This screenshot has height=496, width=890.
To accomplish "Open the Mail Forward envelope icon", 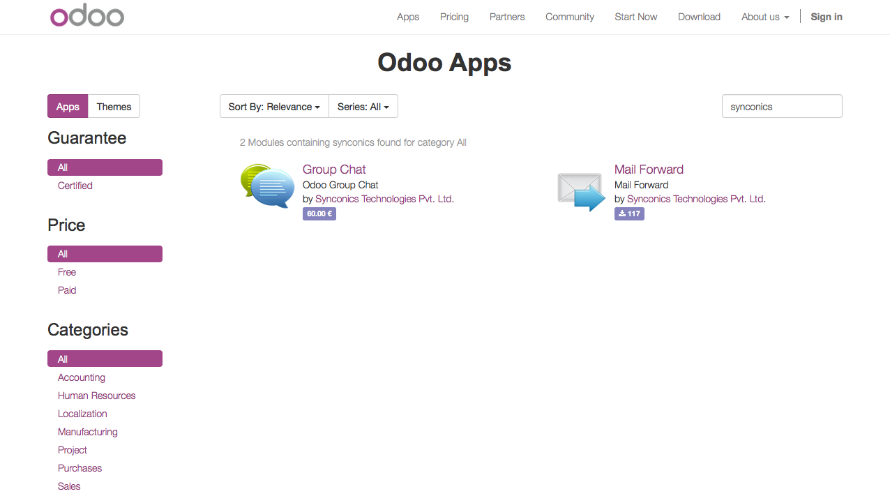I will pos(581,192).
